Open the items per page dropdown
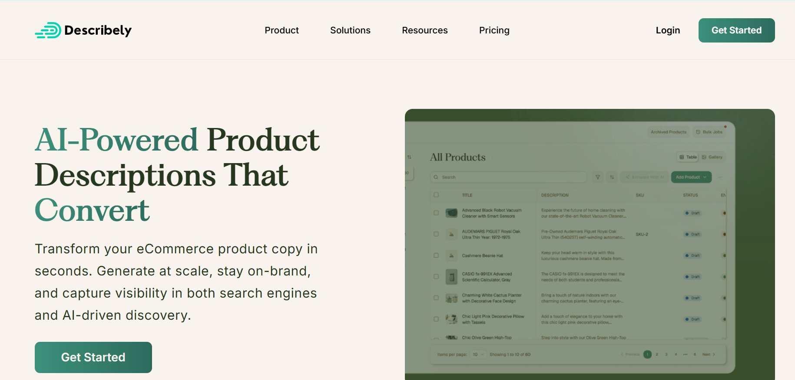795x380 pixels. (478, 354)
